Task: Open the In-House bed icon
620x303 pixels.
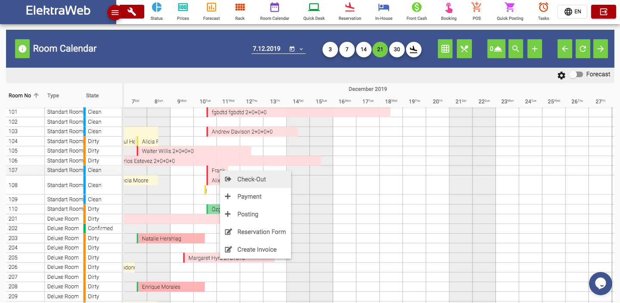Action: point(384,7)
